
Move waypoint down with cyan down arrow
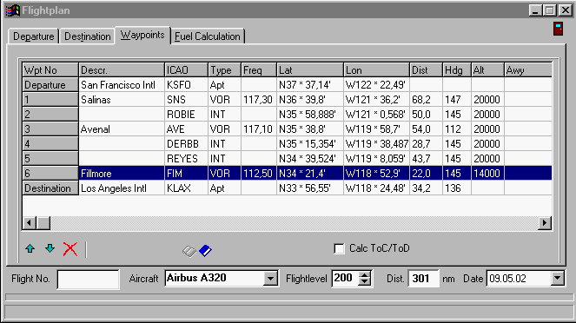click(x=50, y=249)
